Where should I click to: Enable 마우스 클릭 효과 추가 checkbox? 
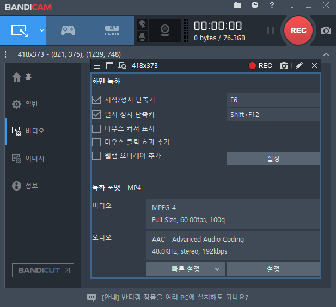pos(96,142)
